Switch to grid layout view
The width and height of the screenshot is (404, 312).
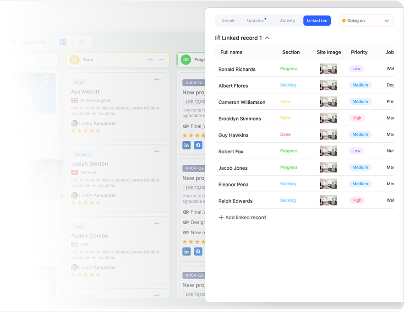point(62,42)
